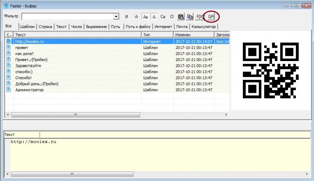
Task: Click the list scrollbar's right arrow
Action: (226, 115)
